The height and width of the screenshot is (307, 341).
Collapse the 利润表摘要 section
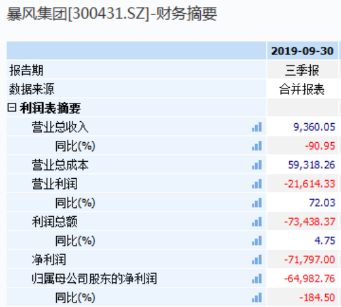point(12,107)
